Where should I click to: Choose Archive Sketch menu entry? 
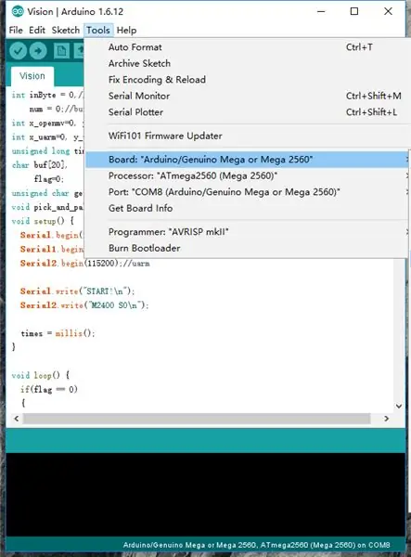[248, 63]
